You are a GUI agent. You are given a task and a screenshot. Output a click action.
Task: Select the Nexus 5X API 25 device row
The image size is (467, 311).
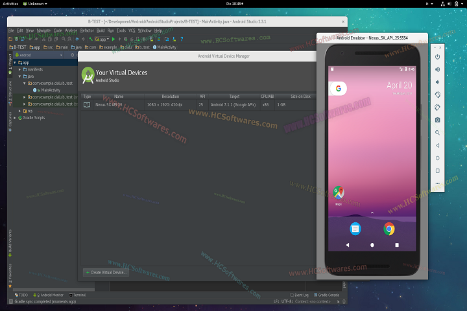tap(198, 105)
